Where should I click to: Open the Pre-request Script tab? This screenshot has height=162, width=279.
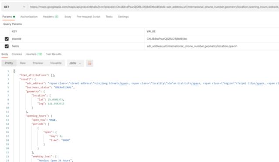tap(88, 17)
